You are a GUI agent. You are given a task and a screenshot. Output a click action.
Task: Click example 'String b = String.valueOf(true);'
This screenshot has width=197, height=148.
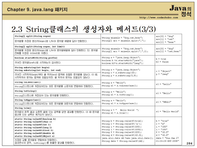pyautogui.click(x=122, y=121)
